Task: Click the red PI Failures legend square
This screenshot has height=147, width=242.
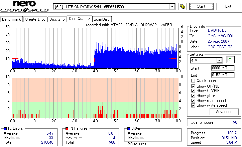Action: (67, 129)
